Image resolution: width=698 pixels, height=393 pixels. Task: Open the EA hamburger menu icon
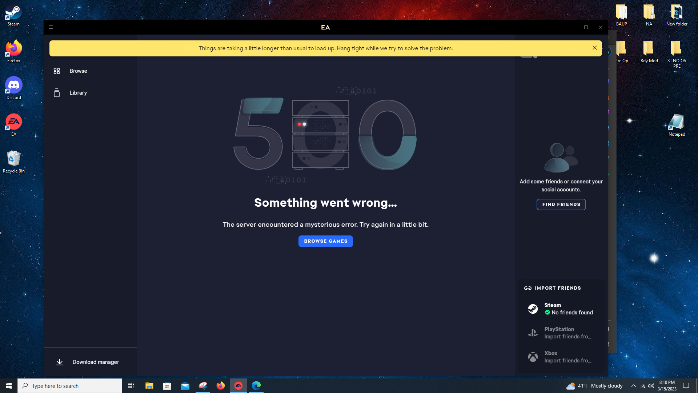coord(51,27)
